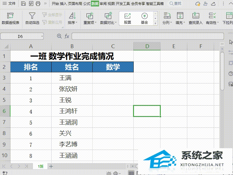Click the Print icon near the top left
Viewport: 233px width, 175px height.
pyautogui.click(x=38, y=3)
